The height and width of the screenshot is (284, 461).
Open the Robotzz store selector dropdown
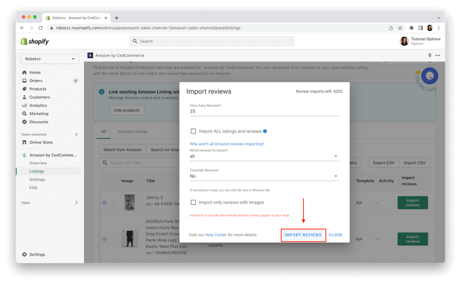tap(50, 59)
